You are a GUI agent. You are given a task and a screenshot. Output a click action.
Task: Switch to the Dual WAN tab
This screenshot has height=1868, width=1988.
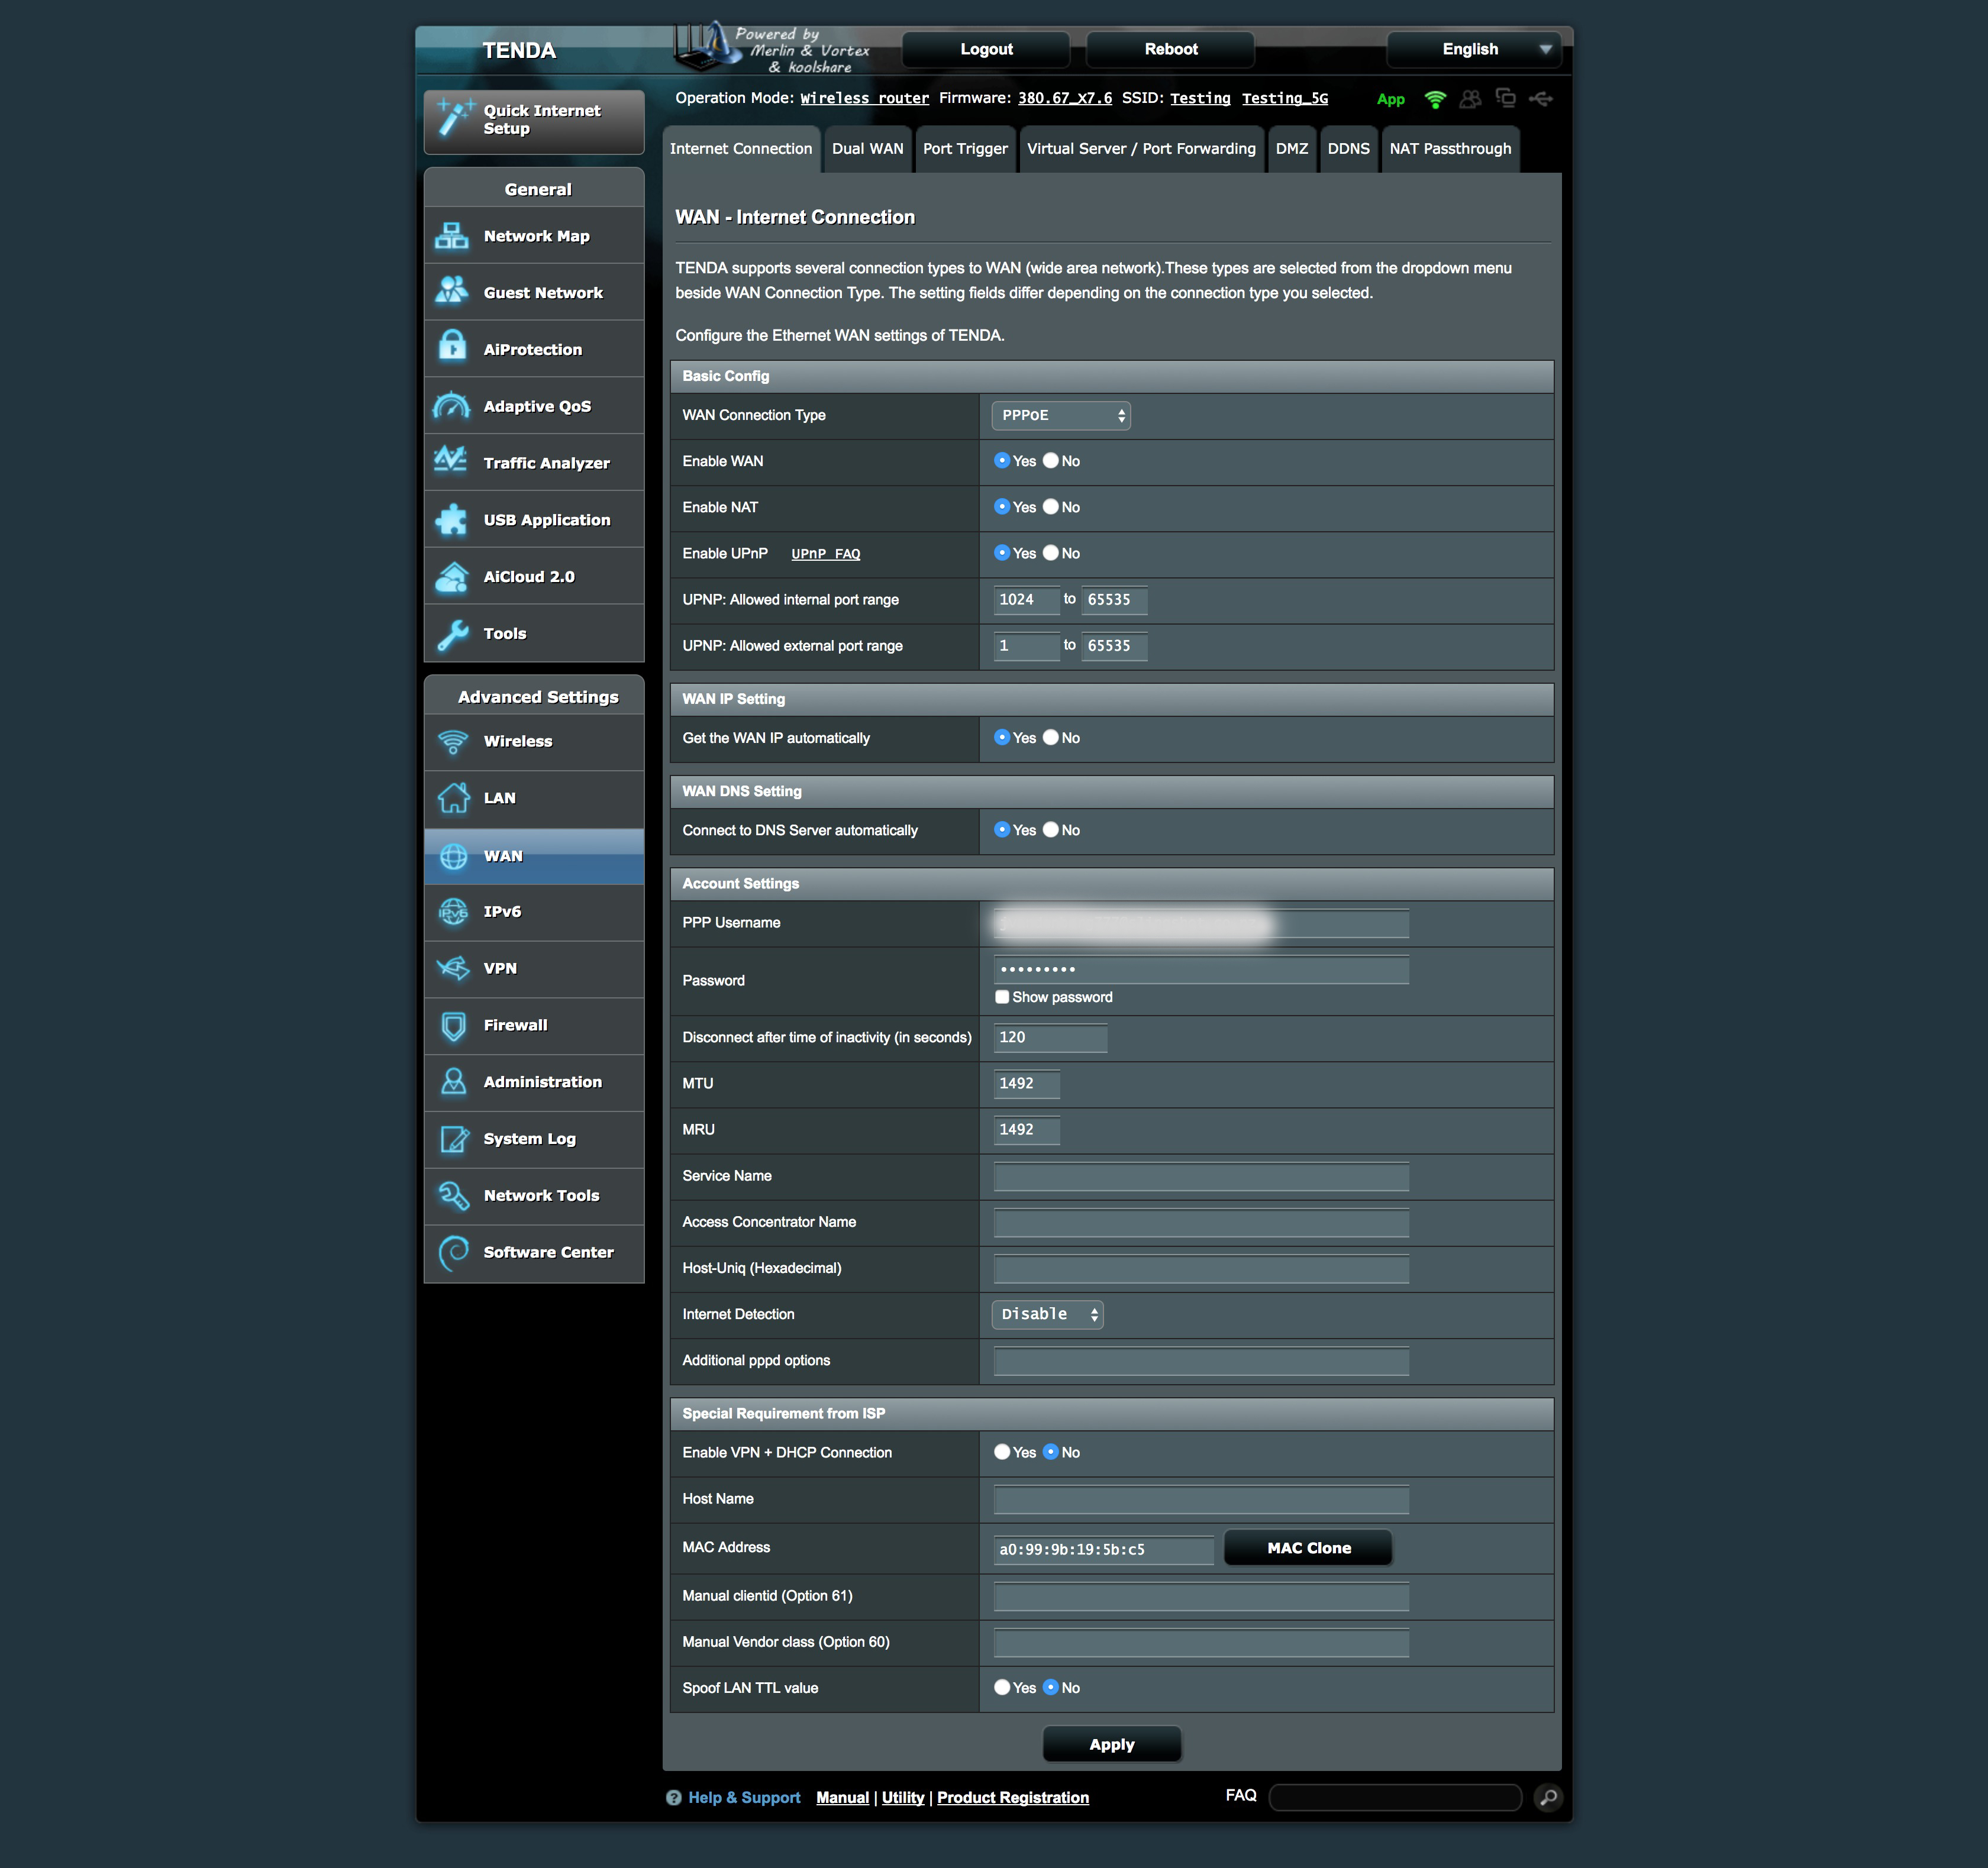(867, 149)
